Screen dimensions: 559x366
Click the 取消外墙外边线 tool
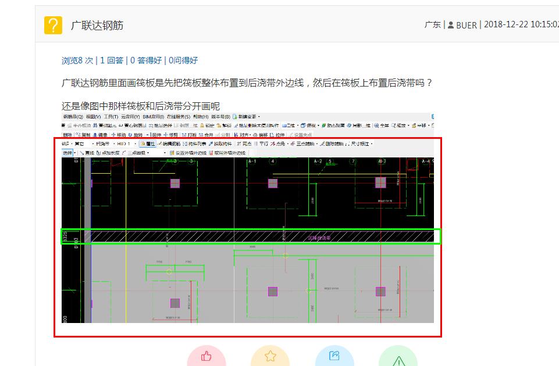pos(227,153)
